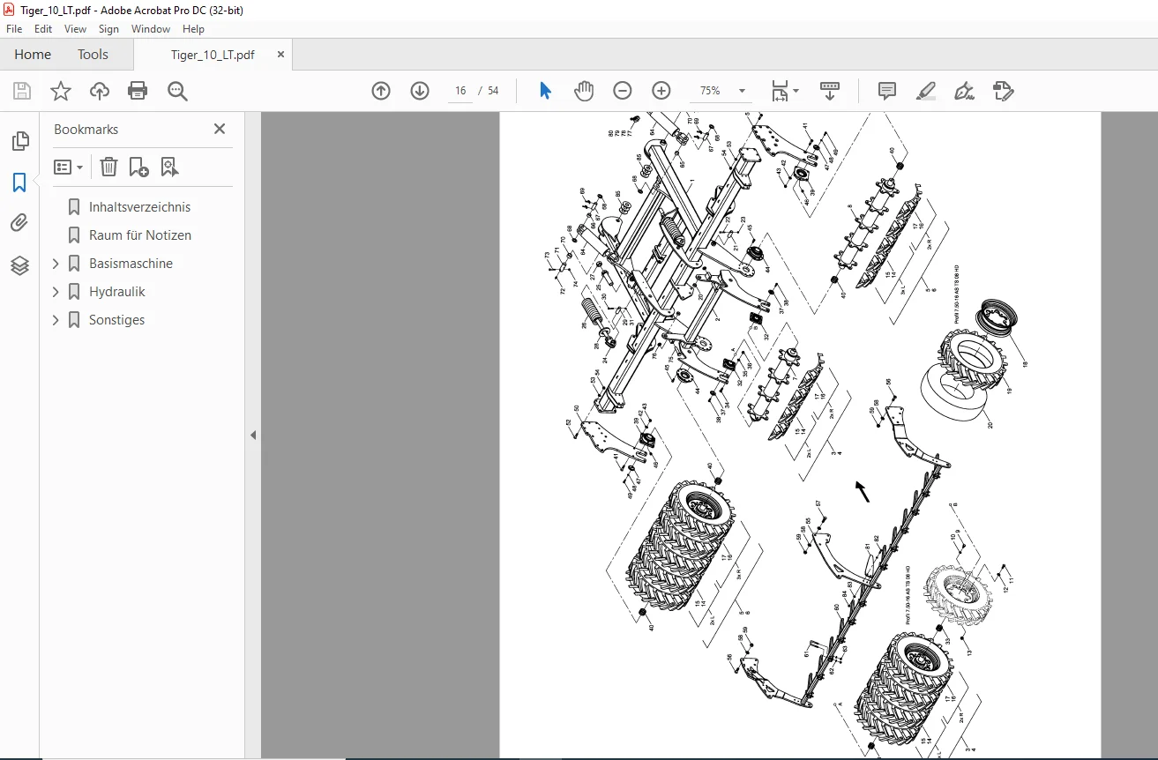Viewport: 1158px width, 760px height.
Task: Expand the Hydraulik bookmark
Action: tap(56, 292)
